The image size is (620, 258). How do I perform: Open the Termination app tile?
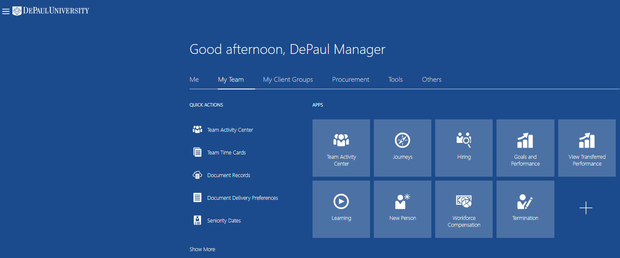tap(525, 209)
